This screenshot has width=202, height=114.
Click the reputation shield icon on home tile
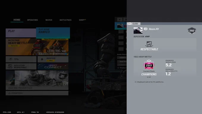[x=10, y=66]
